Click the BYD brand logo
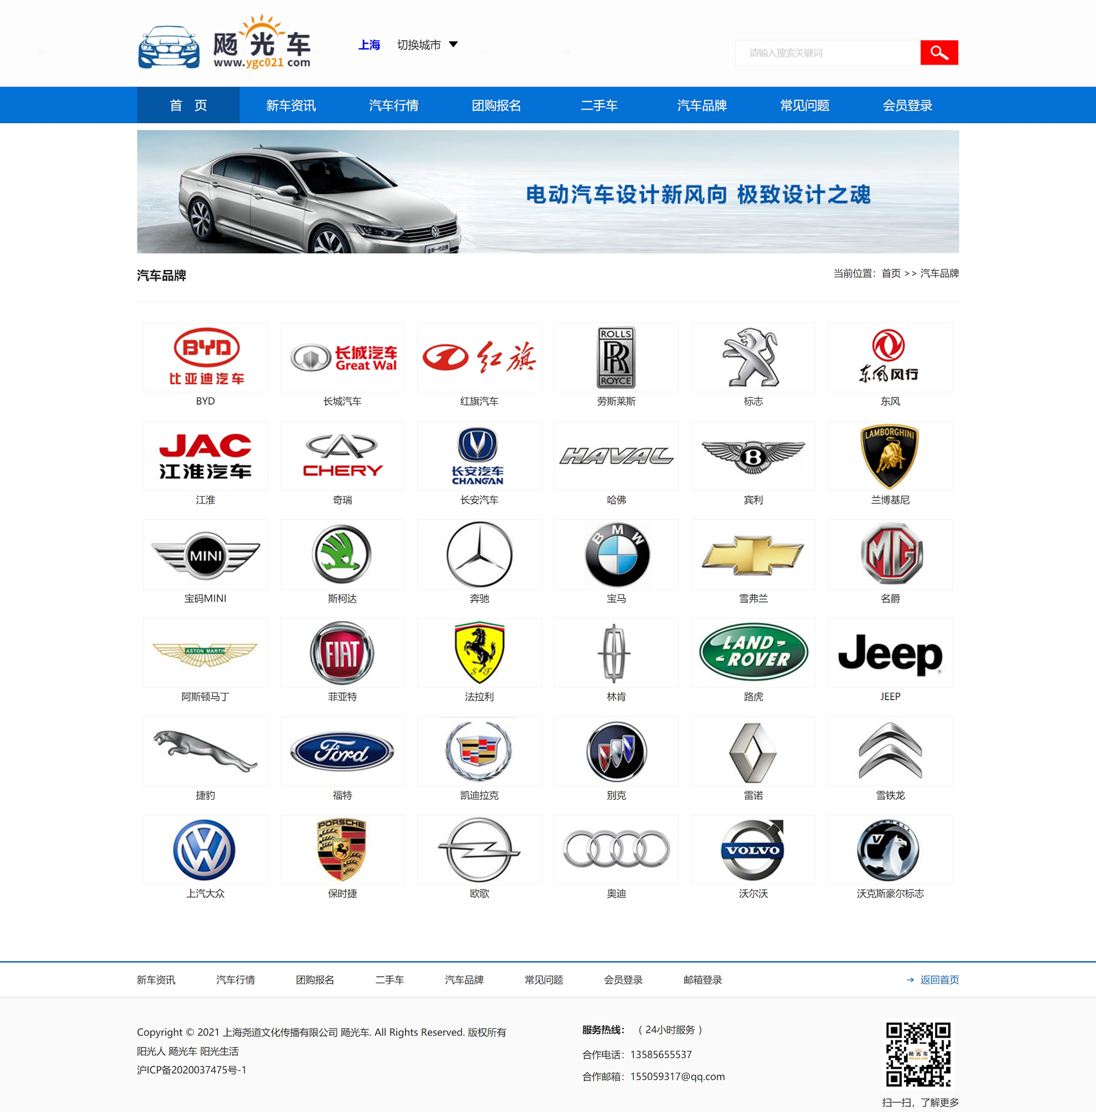Image resolution: width=1096 pixels, height=1112 pixels. click(x=205, y=357)
